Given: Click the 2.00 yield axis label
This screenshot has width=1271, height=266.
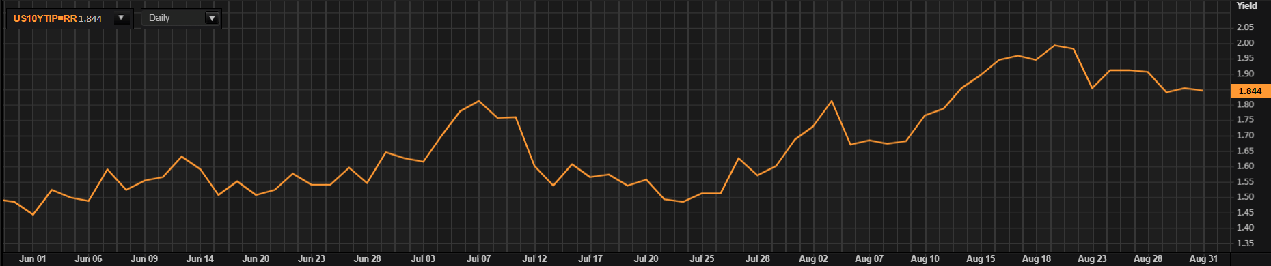Looking at the screenshot, I should (1245, 43).
